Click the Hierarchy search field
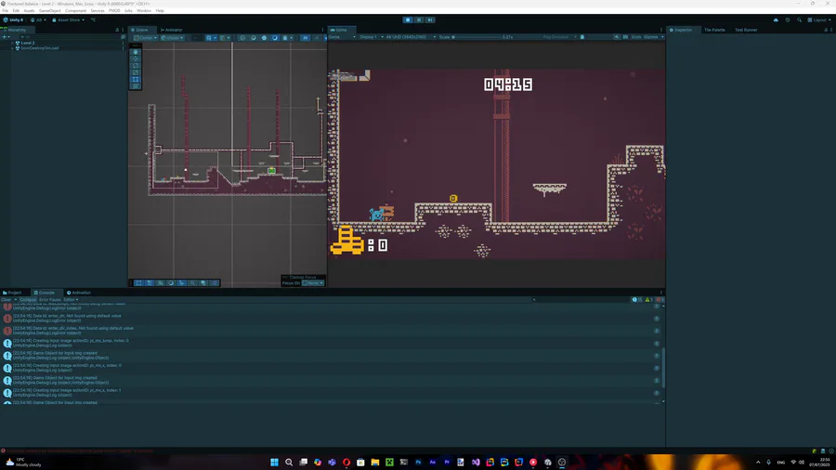 pos(68,37)
